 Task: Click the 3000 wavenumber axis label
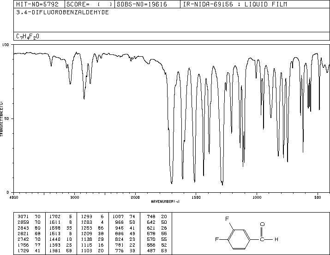(x=75, y=197)
